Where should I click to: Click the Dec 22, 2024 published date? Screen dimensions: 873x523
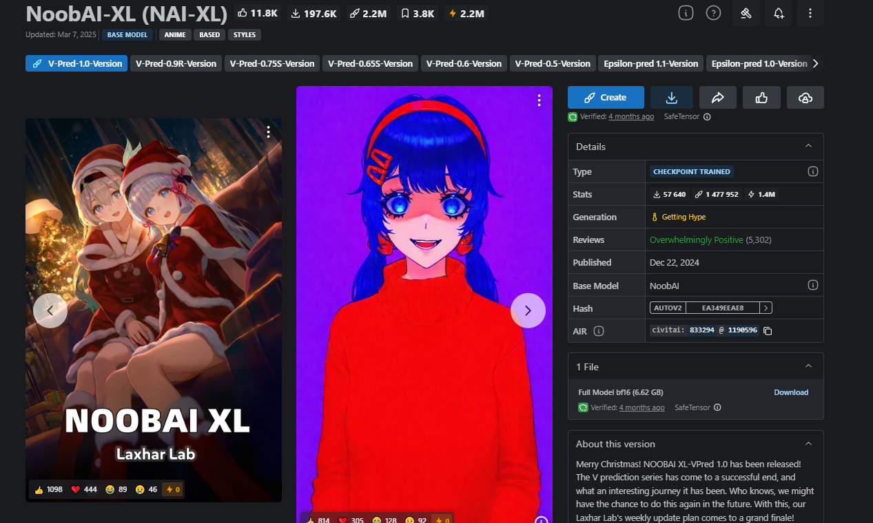pos(673,262)
